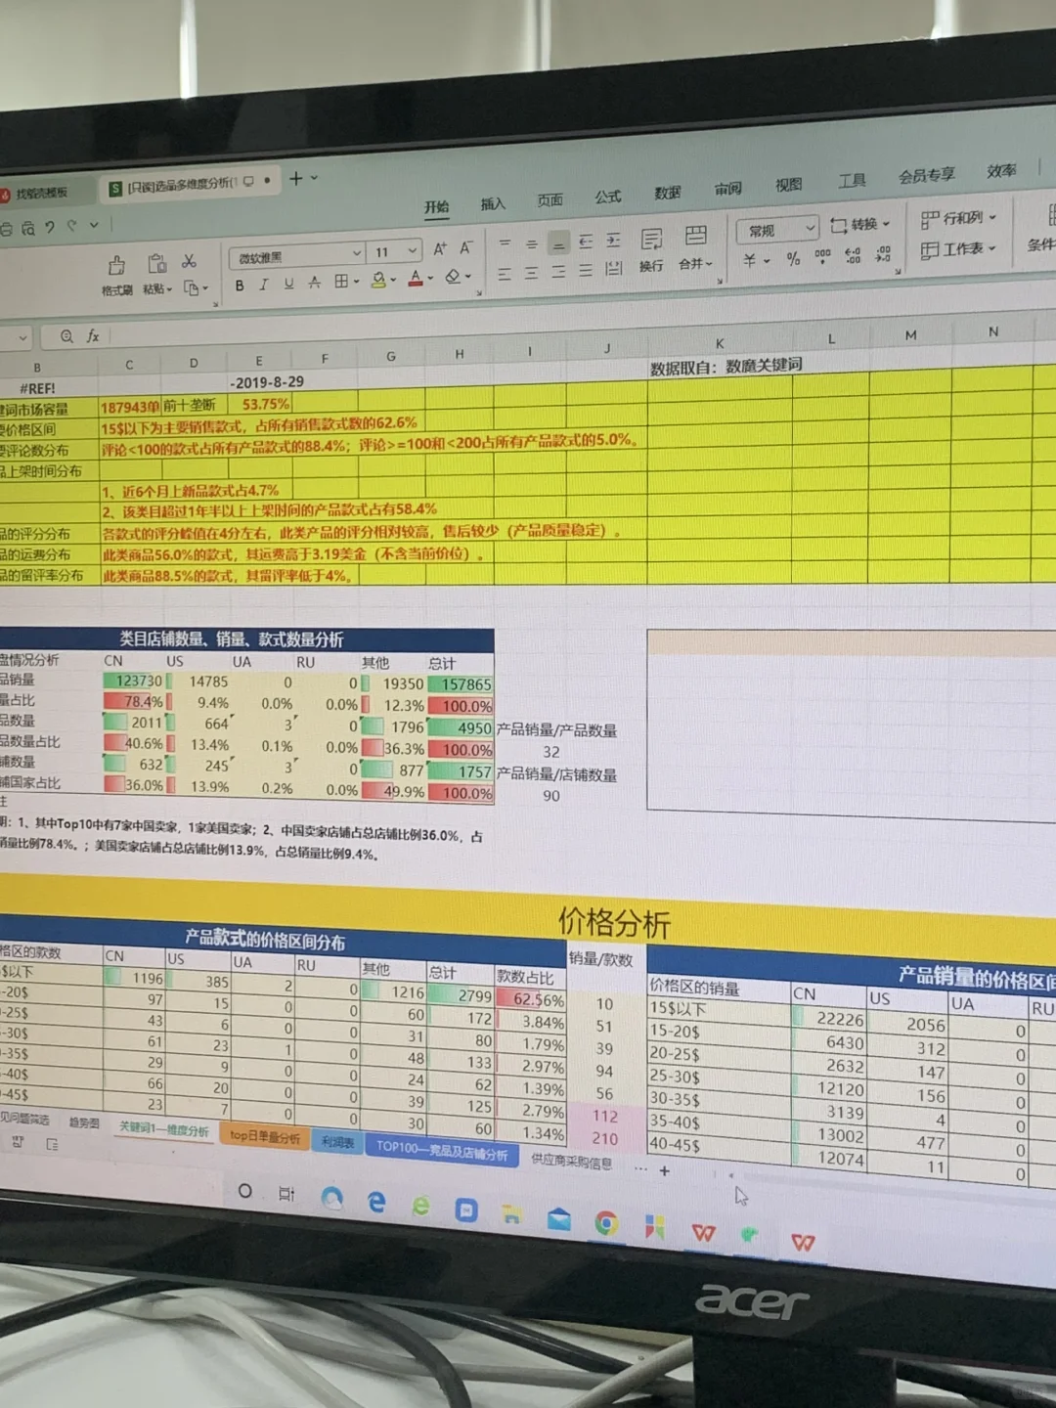Click the cut scissors icon
This screenshot has height=1408, width=1056.
click(190, 261)
